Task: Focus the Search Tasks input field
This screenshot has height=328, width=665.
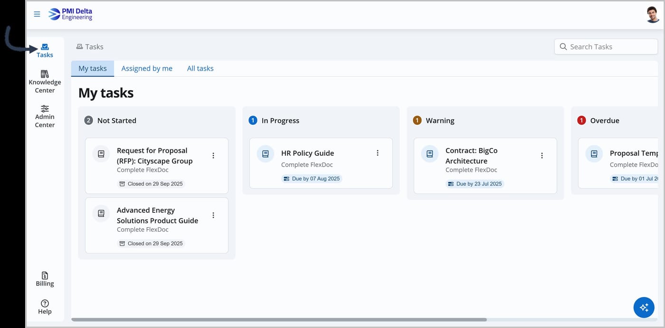Action: point(606,47)
